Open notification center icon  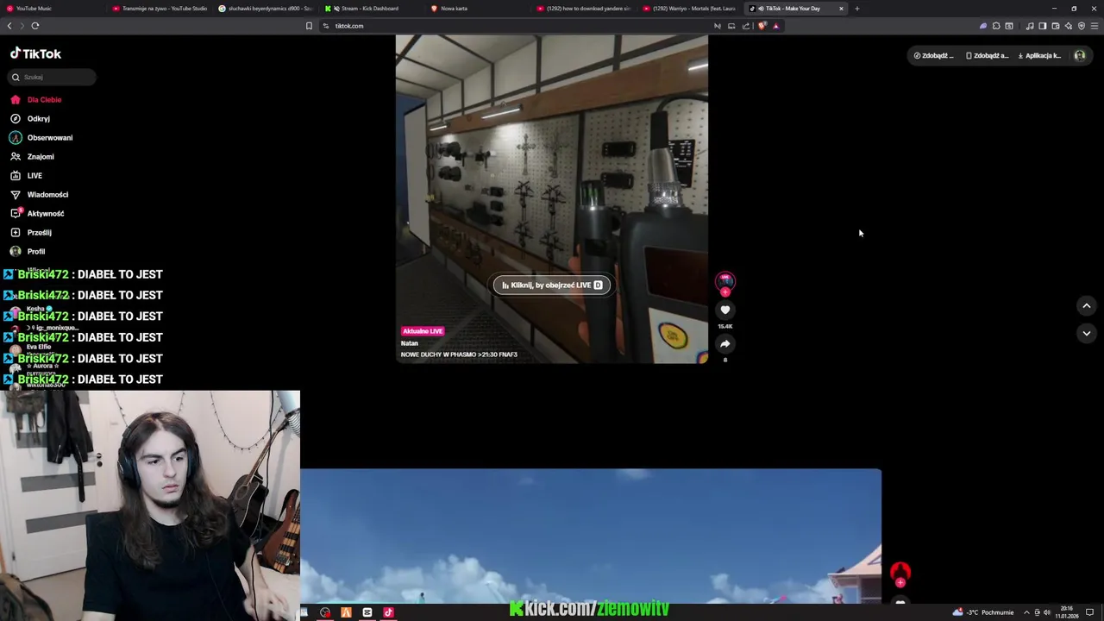(1090, 612)
